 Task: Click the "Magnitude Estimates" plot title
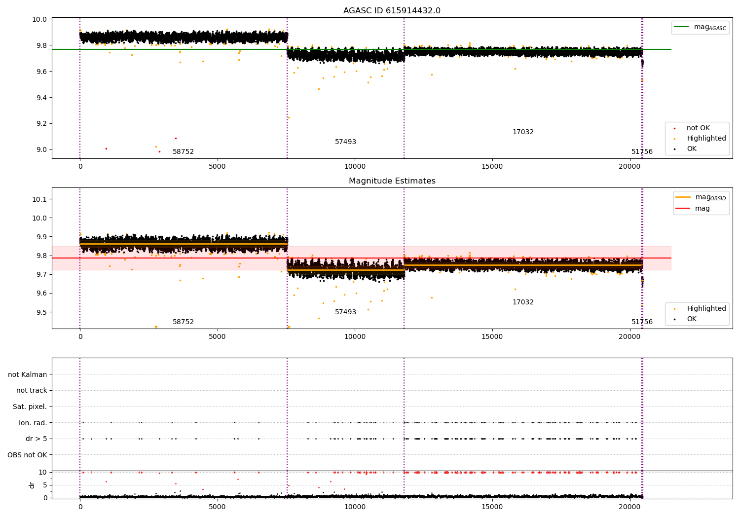[x=392, y=181]
